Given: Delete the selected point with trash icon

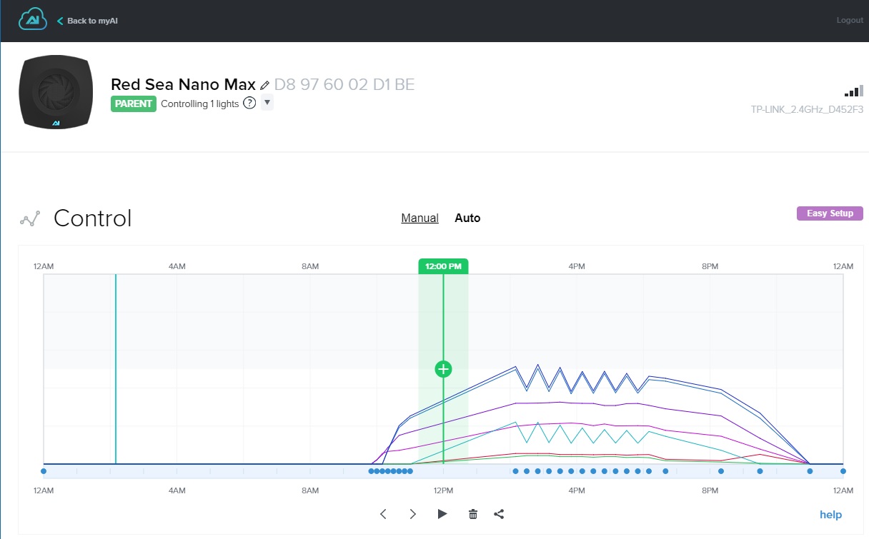Looking at the screenshot, I should tap(472, 514).
